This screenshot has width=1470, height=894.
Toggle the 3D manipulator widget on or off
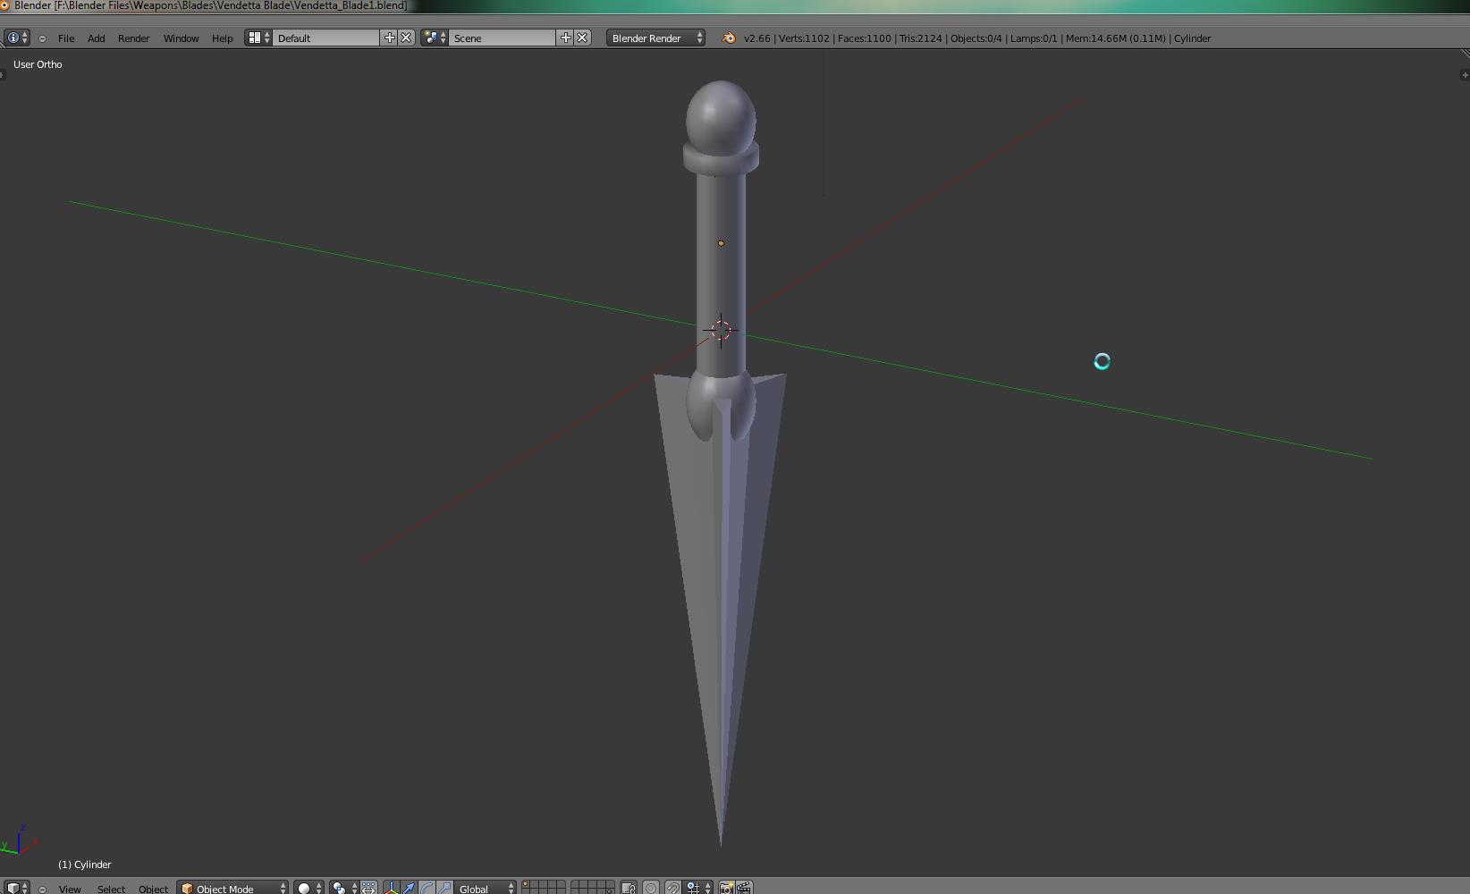pos(391,888)
